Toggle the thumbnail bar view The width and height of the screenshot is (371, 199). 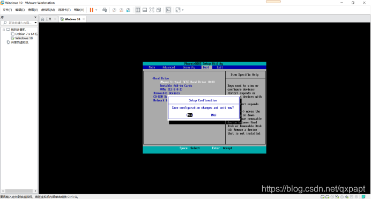tap(145, 10)
